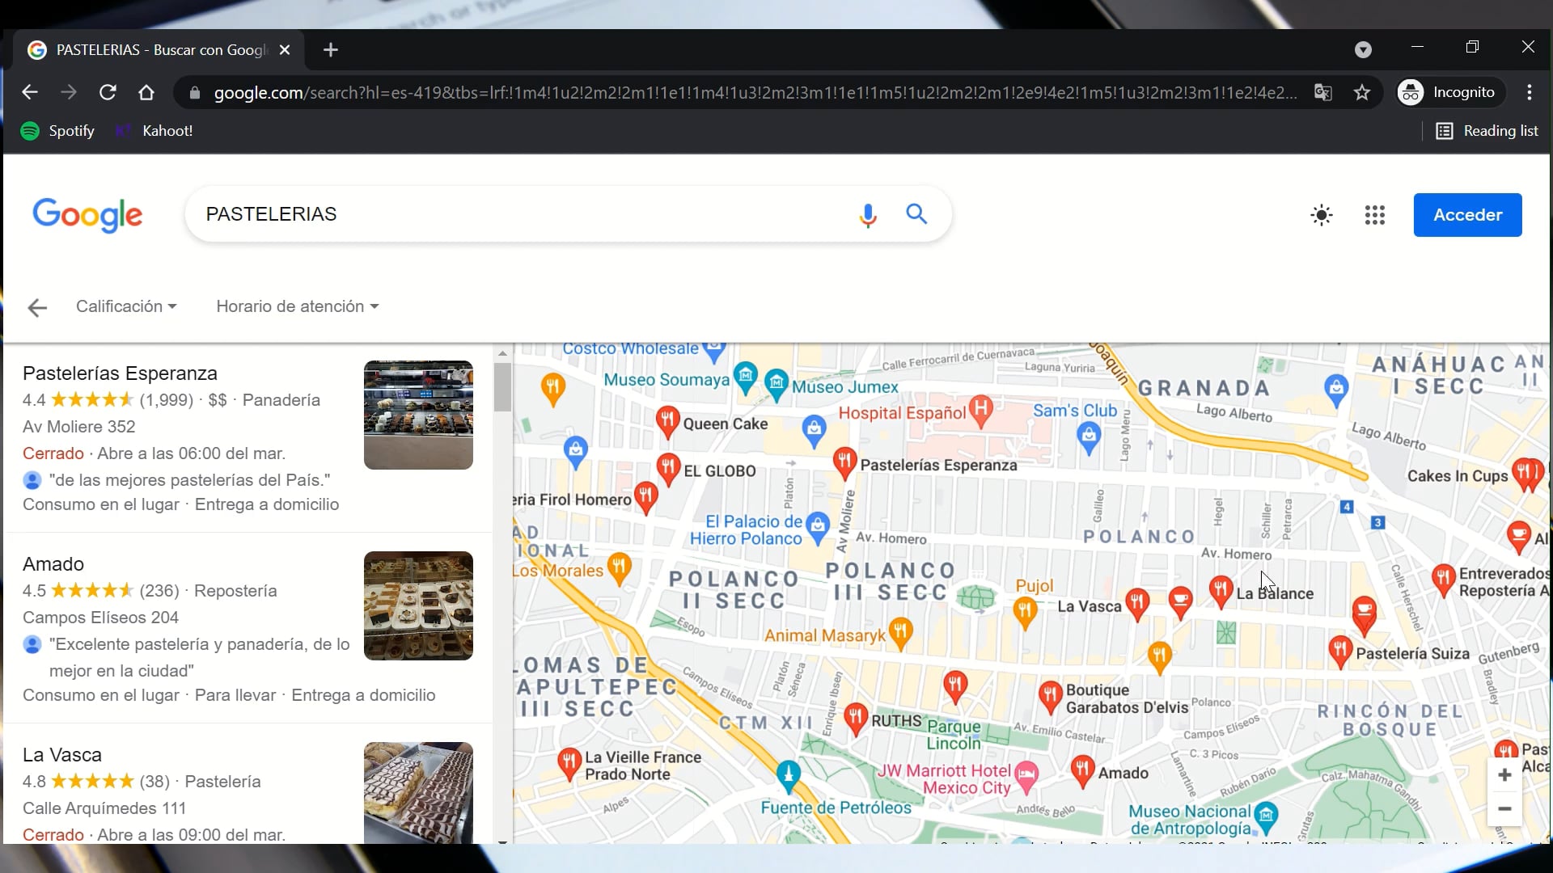1553x873 pixels.
Task: Click the results list scrollbar thumb
Action: point(502,388)
